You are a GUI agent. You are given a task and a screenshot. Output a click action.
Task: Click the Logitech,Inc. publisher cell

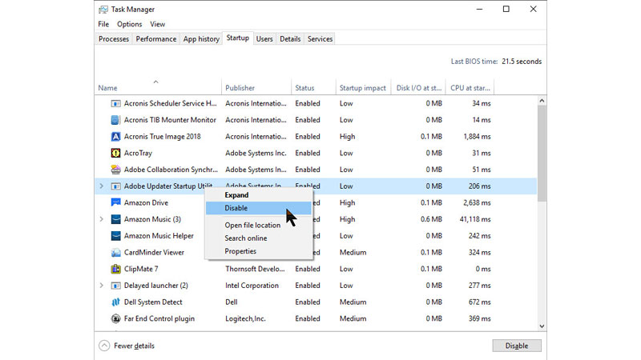pyautogui.click(x=245, y=318)
